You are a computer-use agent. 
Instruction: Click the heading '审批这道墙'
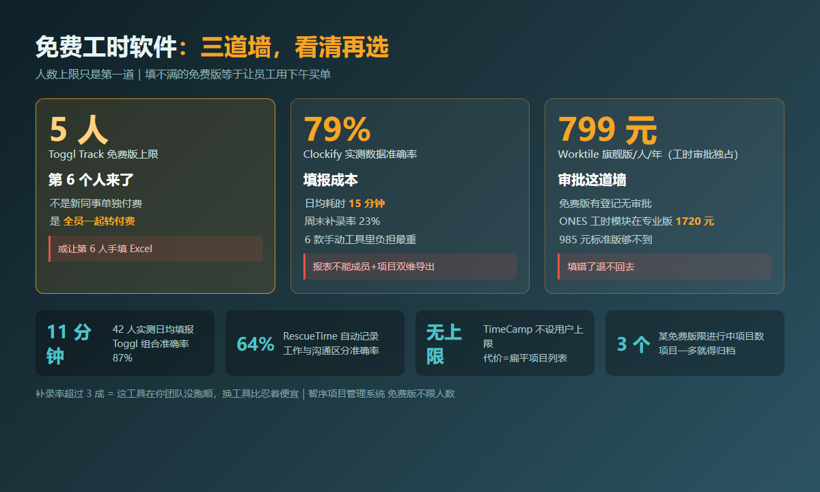(592, 180)
